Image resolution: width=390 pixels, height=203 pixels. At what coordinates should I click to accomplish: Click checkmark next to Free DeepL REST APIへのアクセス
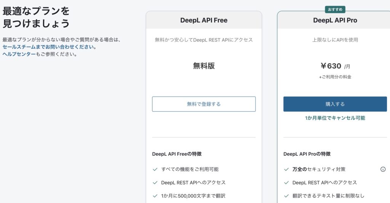[155, 182]
